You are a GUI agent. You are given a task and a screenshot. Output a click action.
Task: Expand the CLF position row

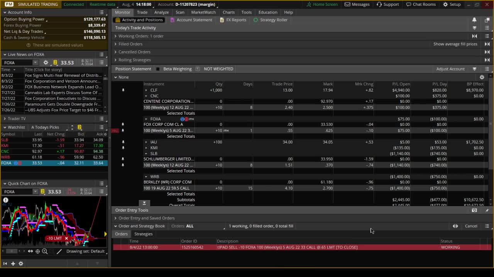click(x=146, y=90)
